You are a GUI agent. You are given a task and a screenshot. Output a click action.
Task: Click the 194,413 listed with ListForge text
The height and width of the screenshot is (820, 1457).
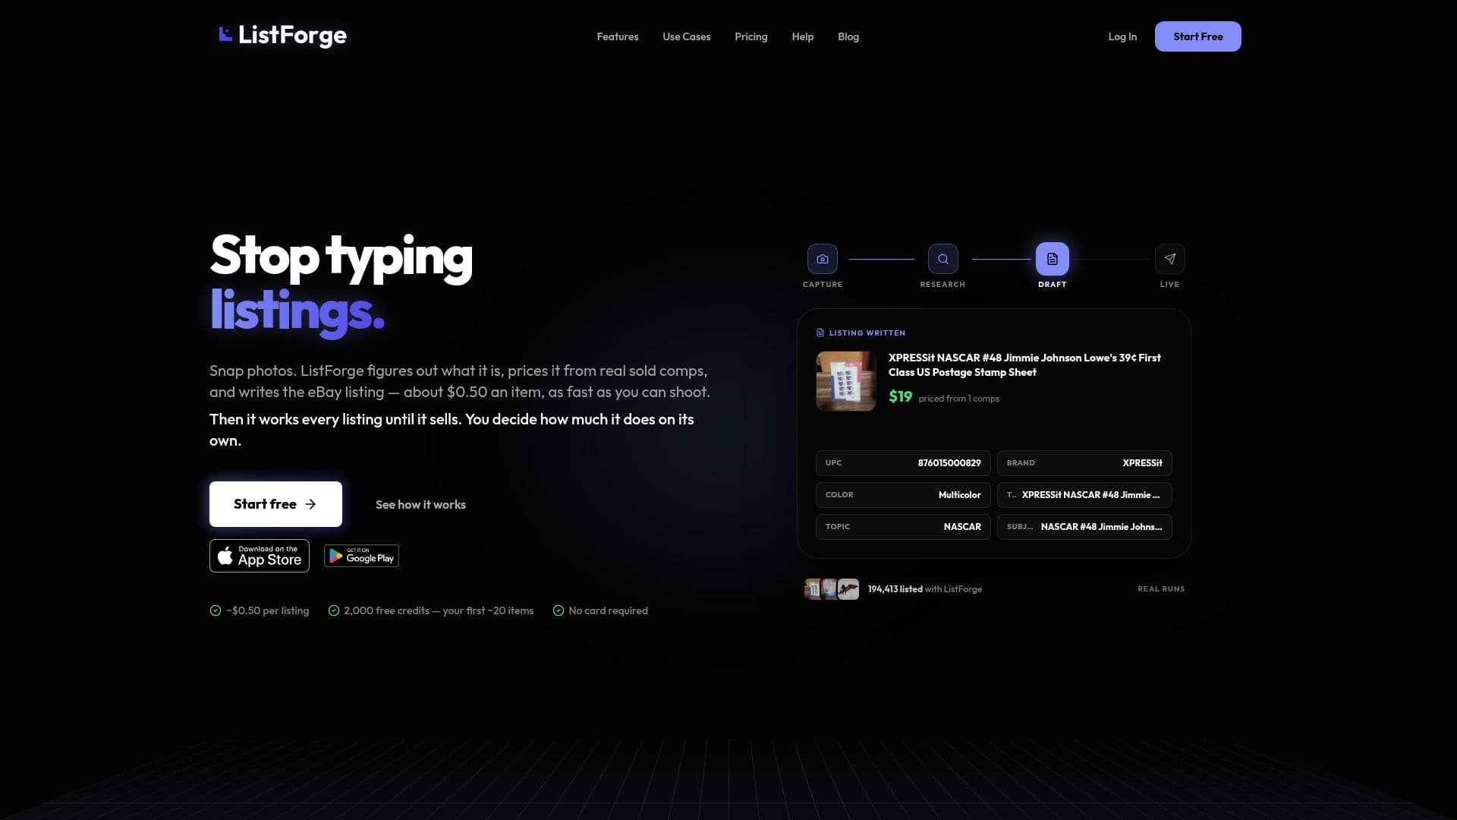(925, 589)
